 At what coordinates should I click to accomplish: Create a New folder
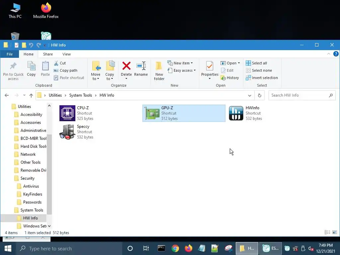point(159,71)
